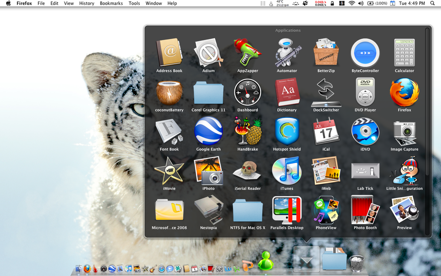
Task: Open the History menu
Action: [87, 3]
